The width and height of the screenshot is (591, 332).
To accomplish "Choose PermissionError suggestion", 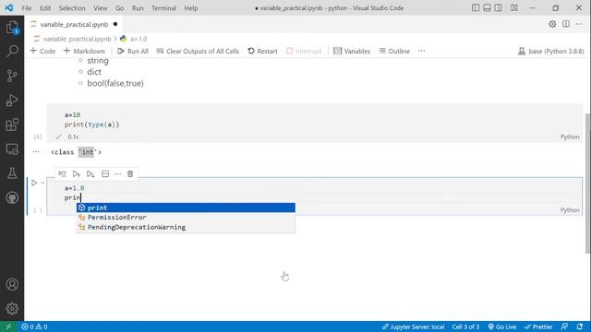I will [186, 218].
